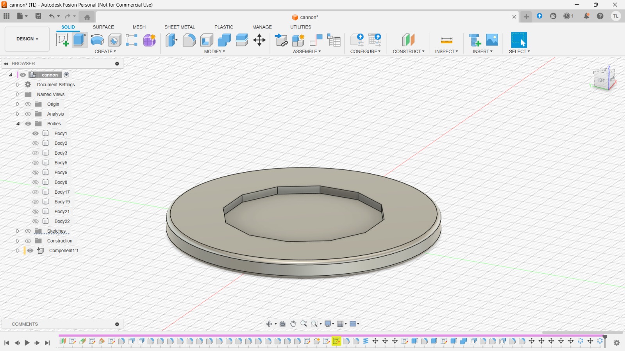The image size is (625, 351).
Task: Open the Insert Canvas image tool
Action: pyautogui.click(x=492, y=40)
